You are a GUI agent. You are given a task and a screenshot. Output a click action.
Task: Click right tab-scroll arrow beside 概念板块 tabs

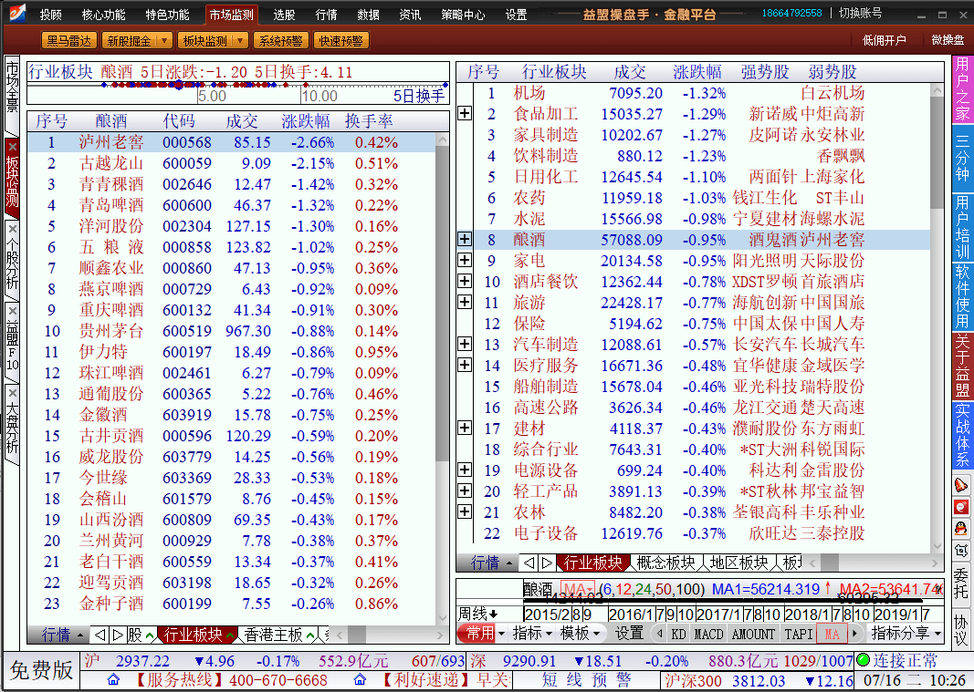[547, 563]
